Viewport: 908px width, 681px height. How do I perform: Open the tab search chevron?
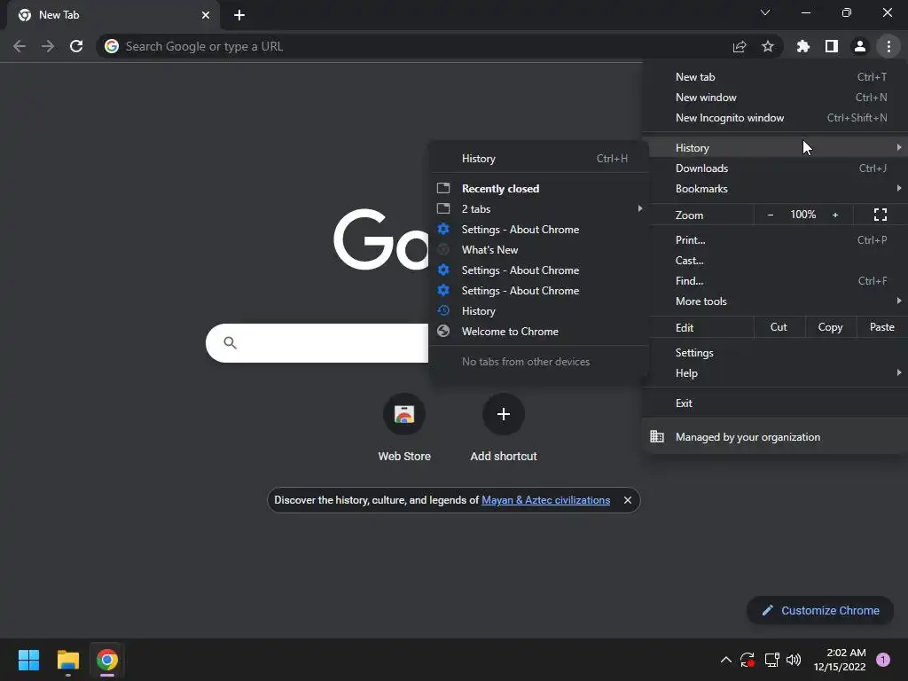pyautogui.click(x=765, y=12)
